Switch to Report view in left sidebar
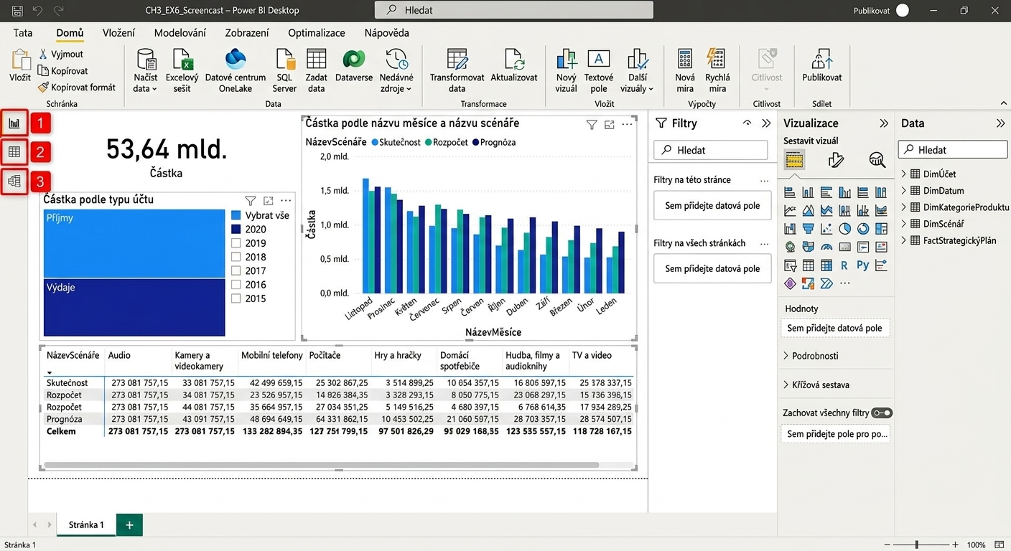This screenshot has width=1011, height=551. coord(14,123)
